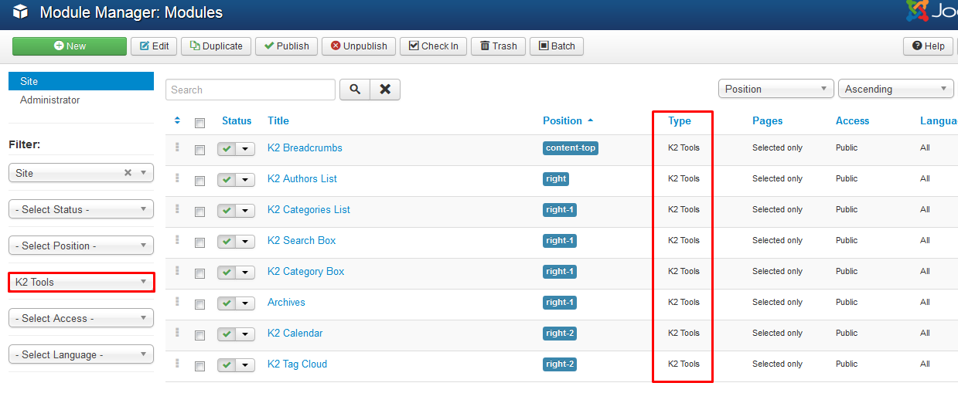Screen dimensions: 958x393
Task: Click the drag handle for K2 Categories List
Action: pos(177,208)
